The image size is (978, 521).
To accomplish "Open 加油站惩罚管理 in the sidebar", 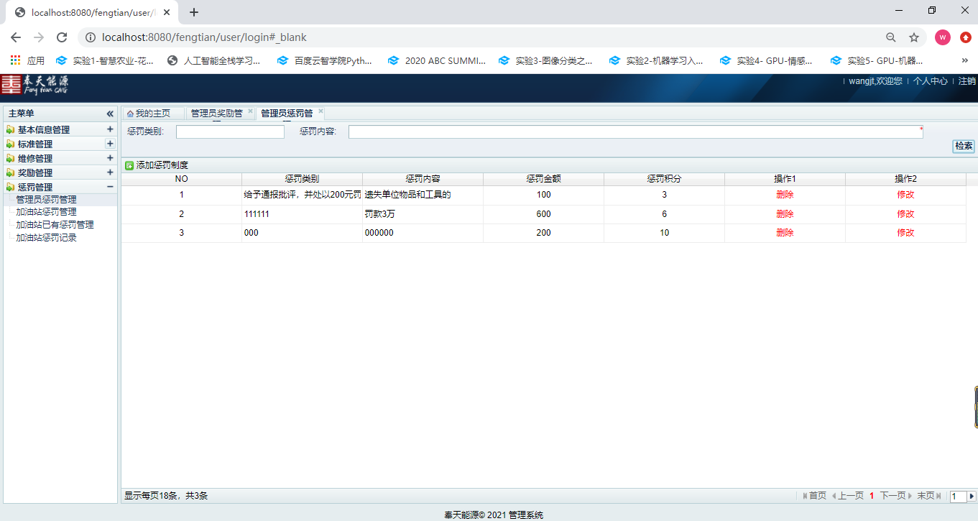I will [x=46, y=212].
